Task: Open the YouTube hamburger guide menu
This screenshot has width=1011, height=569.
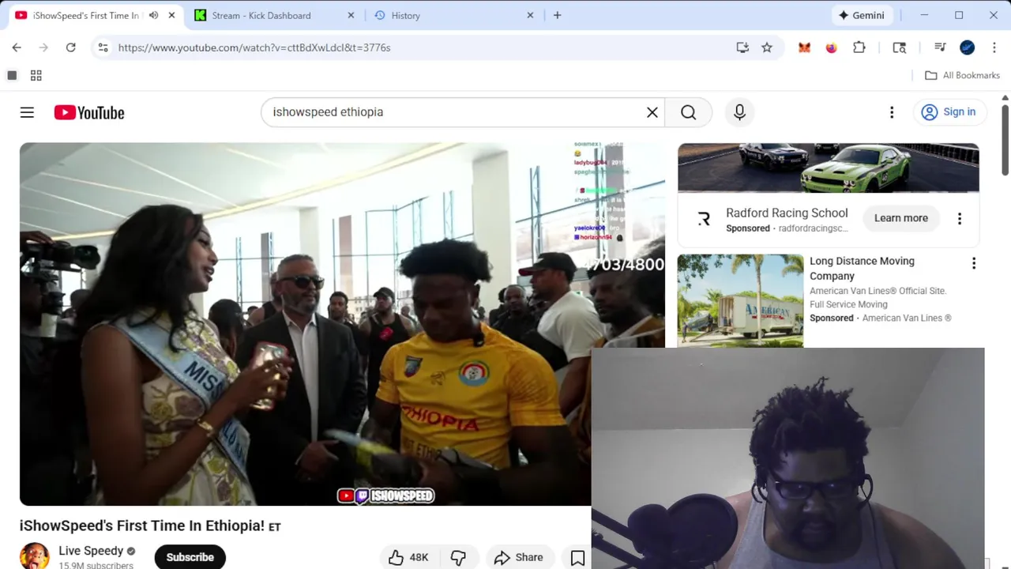Action: [x=27, y=112]
